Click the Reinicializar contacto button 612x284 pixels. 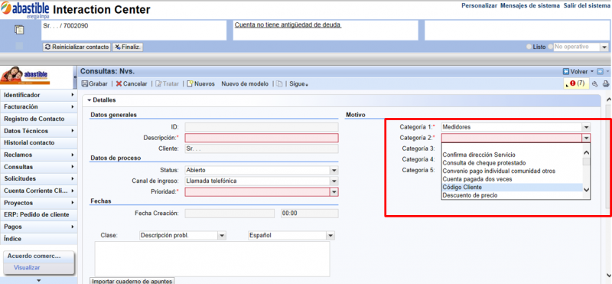point(76,47)
